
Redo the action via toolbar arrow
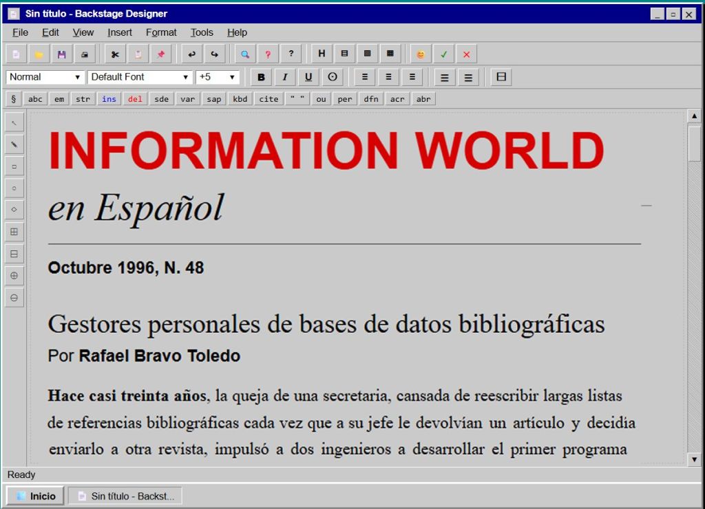[x=215, y=54]
